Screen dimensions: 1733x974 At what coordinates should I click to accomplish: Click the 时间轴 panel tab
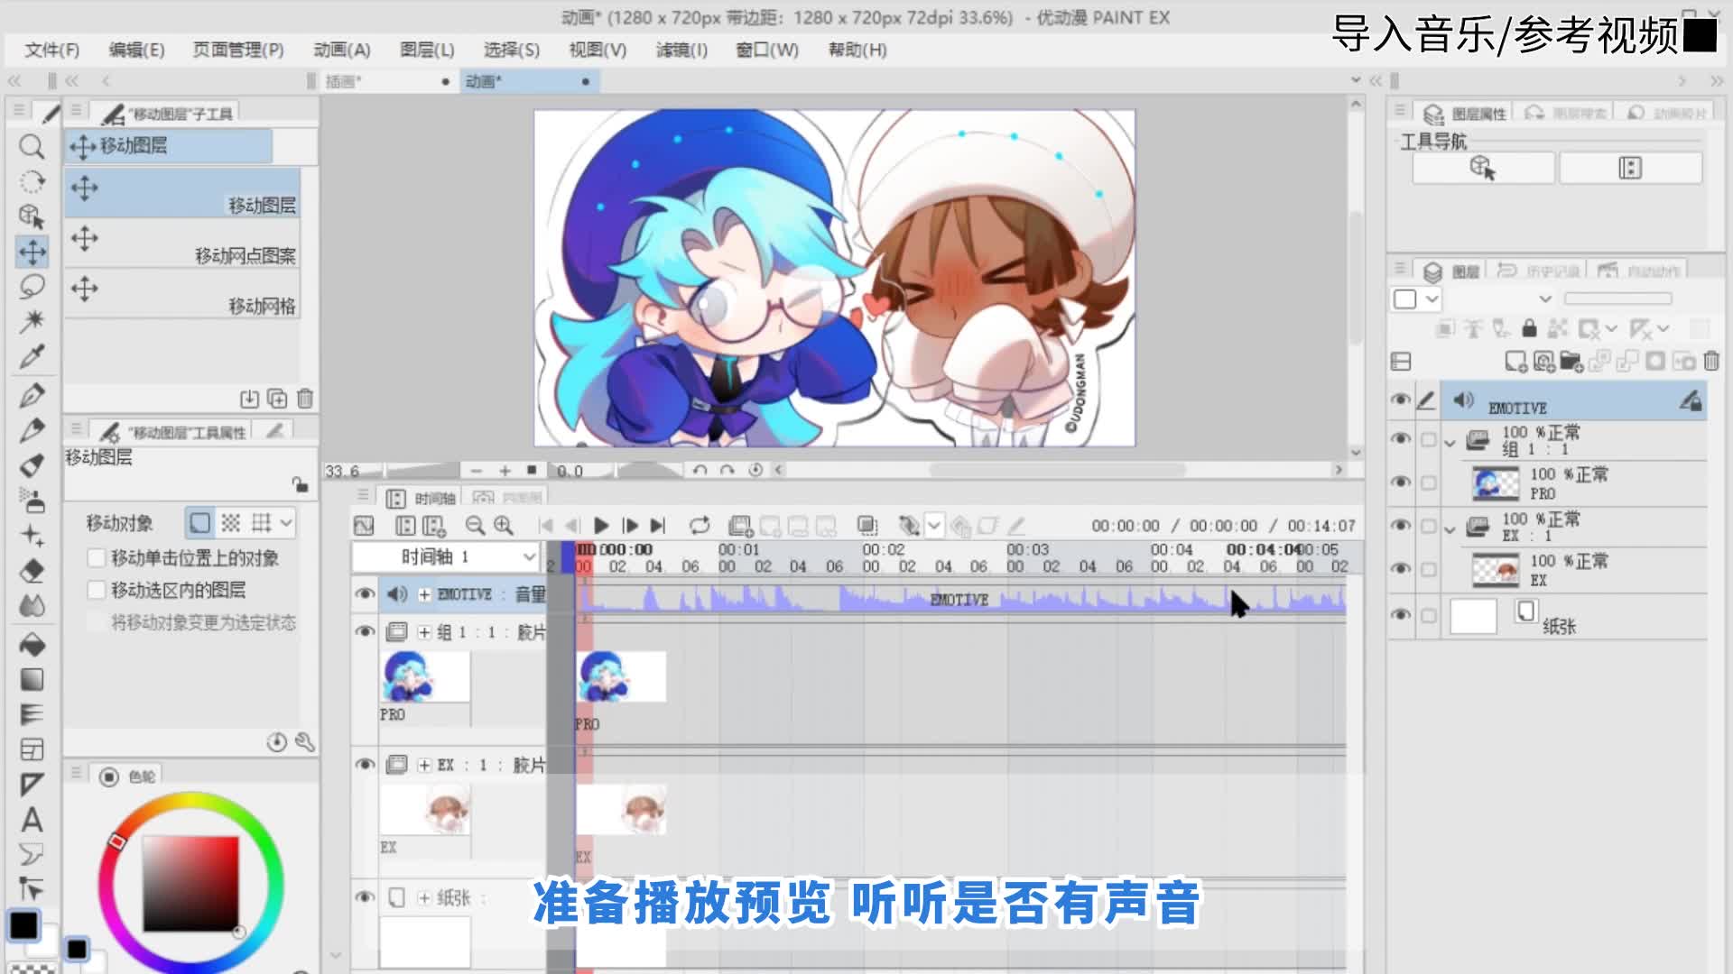(x=422, y=498)
